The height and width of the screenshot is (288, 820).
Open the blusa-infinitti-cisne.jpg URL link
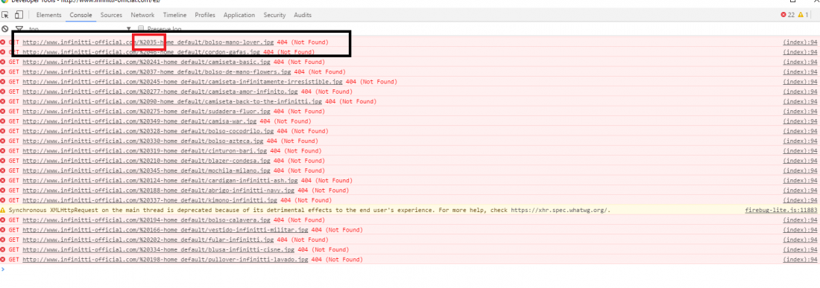pyautogui.click(x=159, y=250)
